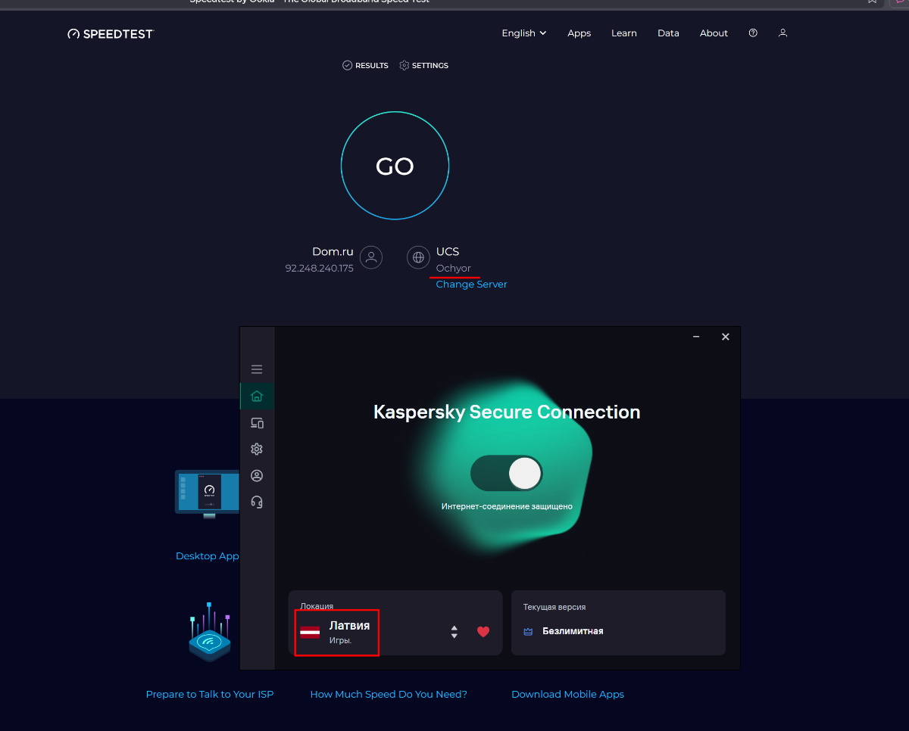Click the Безлимитная plan label

[x=573, y=631]
